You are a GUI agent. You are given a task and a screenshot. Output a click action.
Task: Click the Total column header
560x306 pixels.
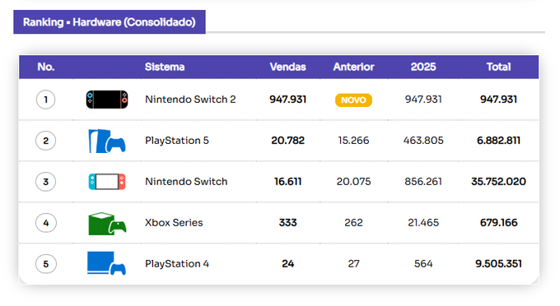[x=498, y=67]
